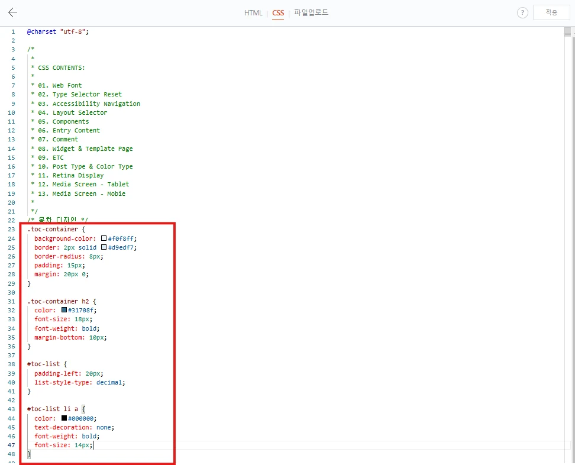
Task: Click '* 10. Post Type & Color Type'
Action: 82,166
